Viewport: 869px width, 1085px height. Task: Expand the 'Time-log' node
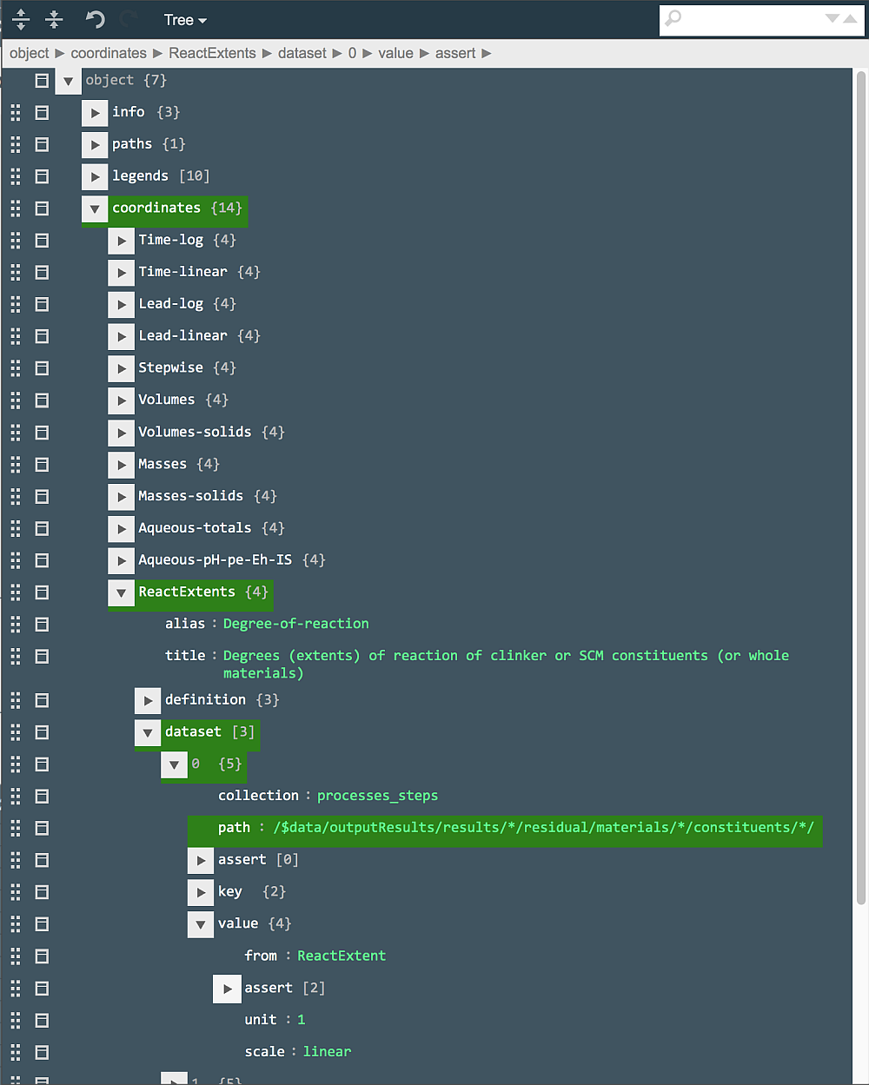click(x=121, y=240)
